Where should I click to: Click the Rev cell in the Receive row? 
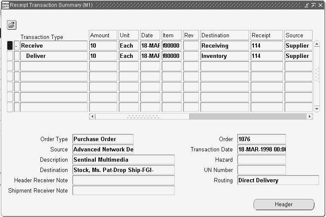[191, 46]
